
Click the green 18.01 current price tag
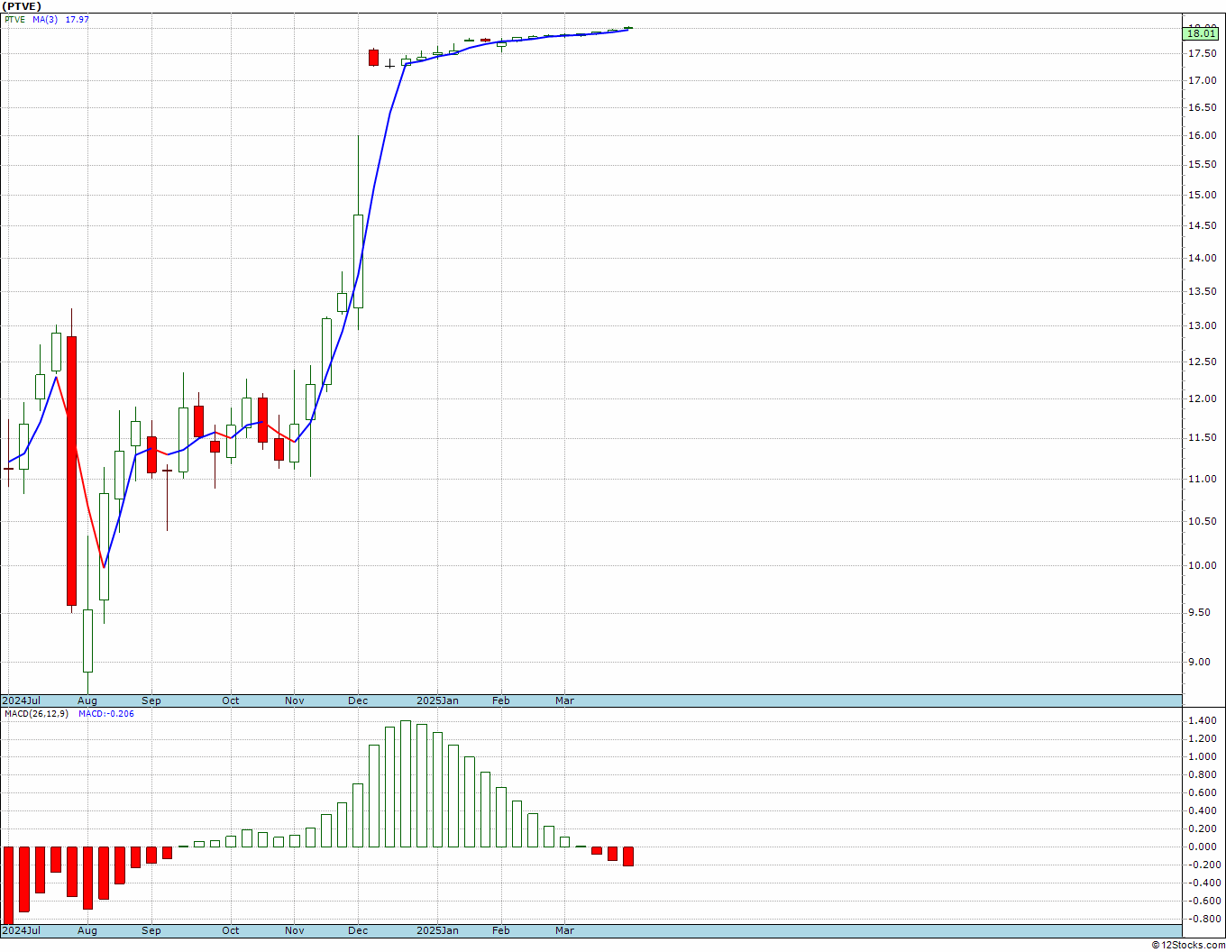click(x=1201, y=33)
